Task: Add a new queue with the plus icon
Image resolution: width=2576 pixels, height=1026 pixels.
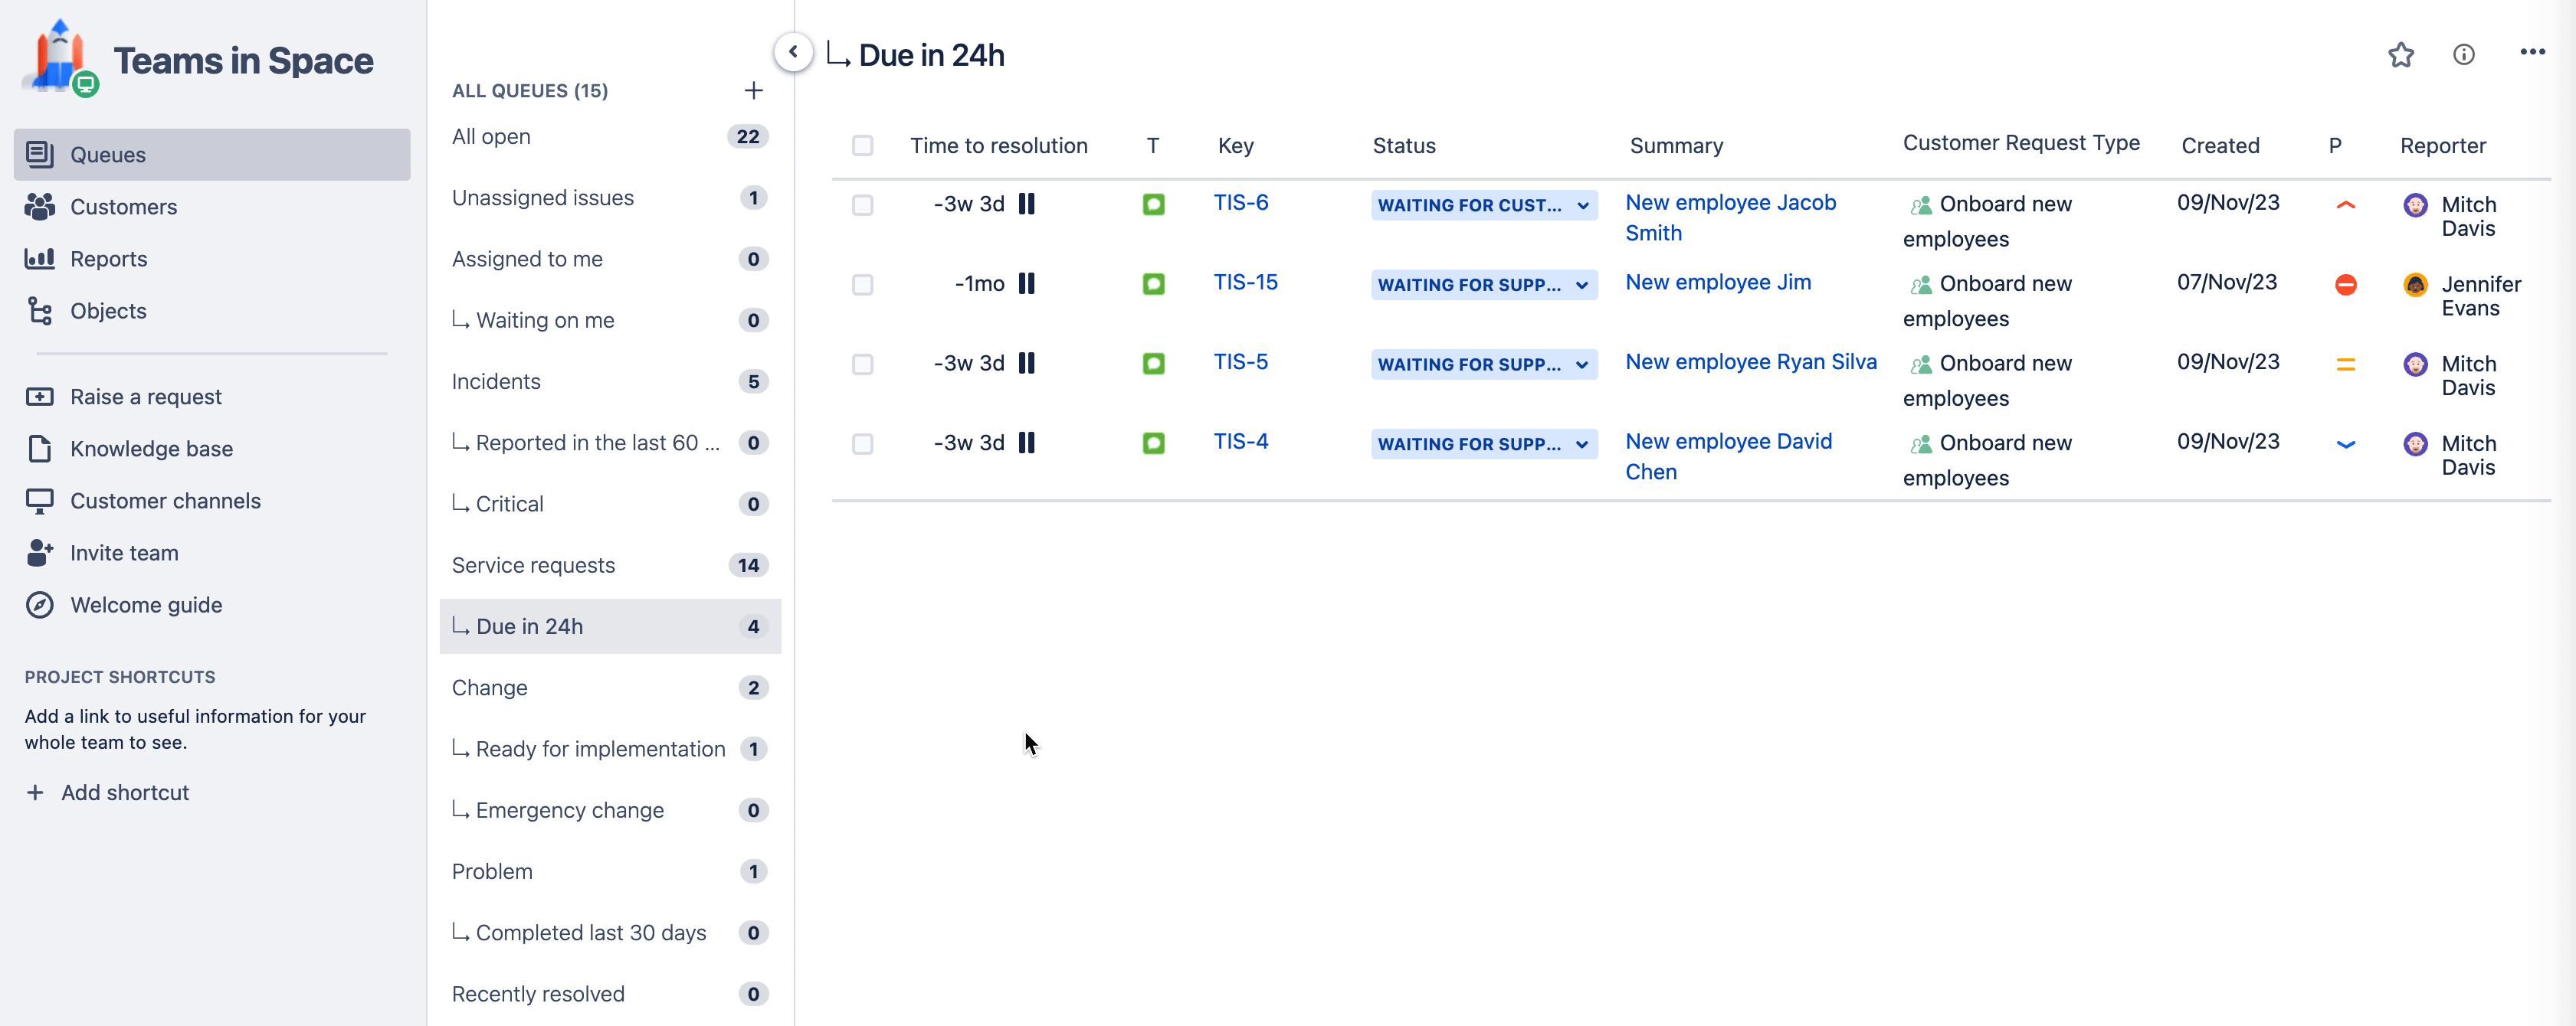Action: pos(753,91)
